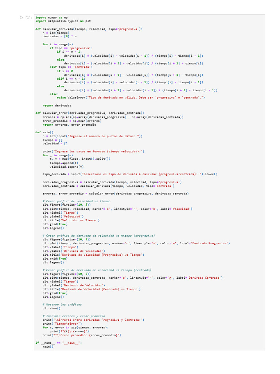Click the error_promedio = np.mean(errores) line
The width and height of the screenshot is (280, 374).
(69, 121)
